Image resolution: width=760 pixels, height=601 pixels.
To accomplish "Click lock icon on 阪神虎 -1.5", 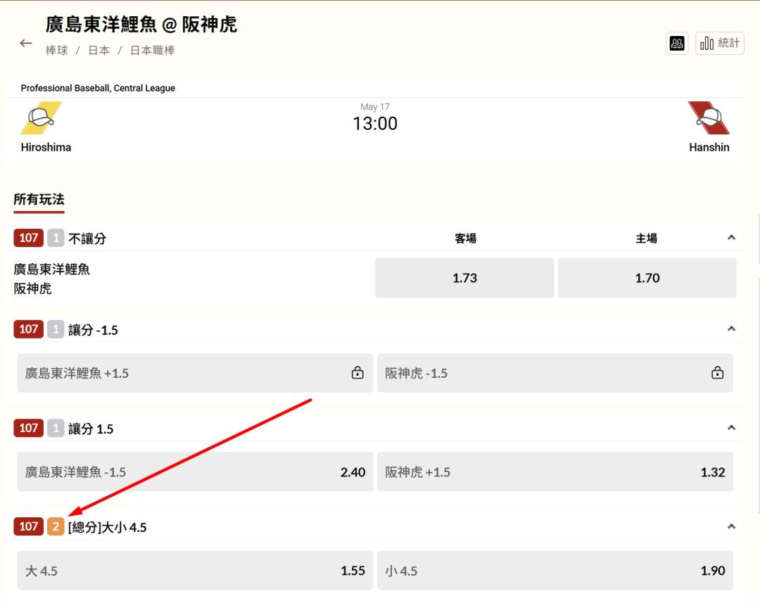I will [x=717, y=373].
